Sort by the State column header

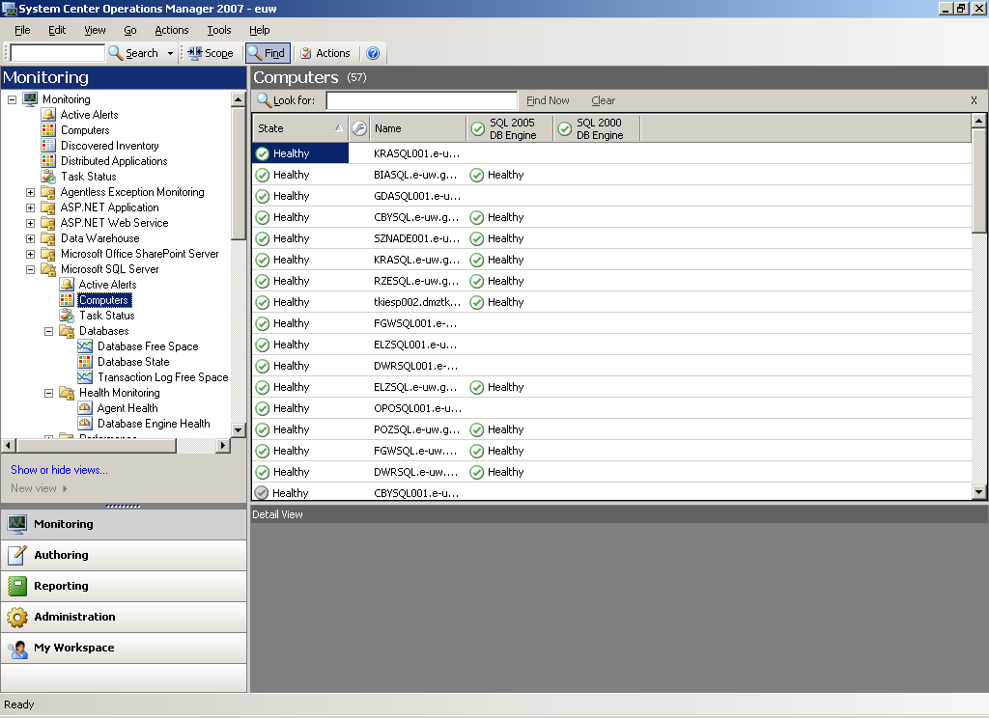pos(300,128)
